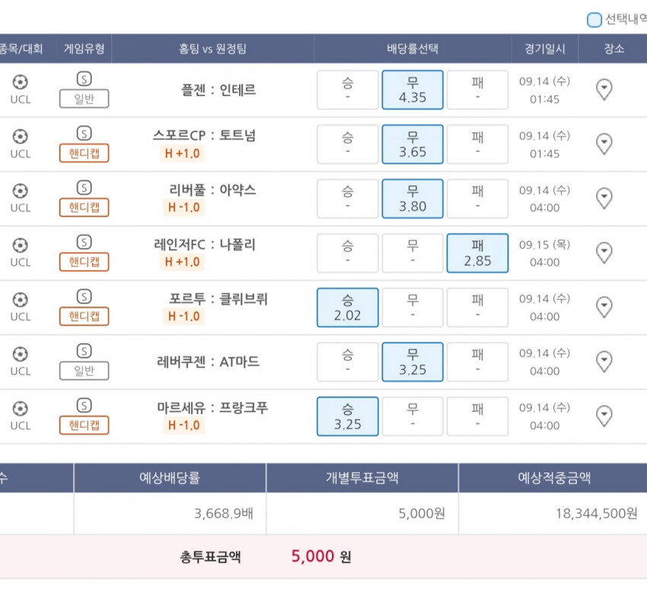Click soccer ball icon in 플젠 row
The height and width of the screenshot is (591, 647).
21,81
